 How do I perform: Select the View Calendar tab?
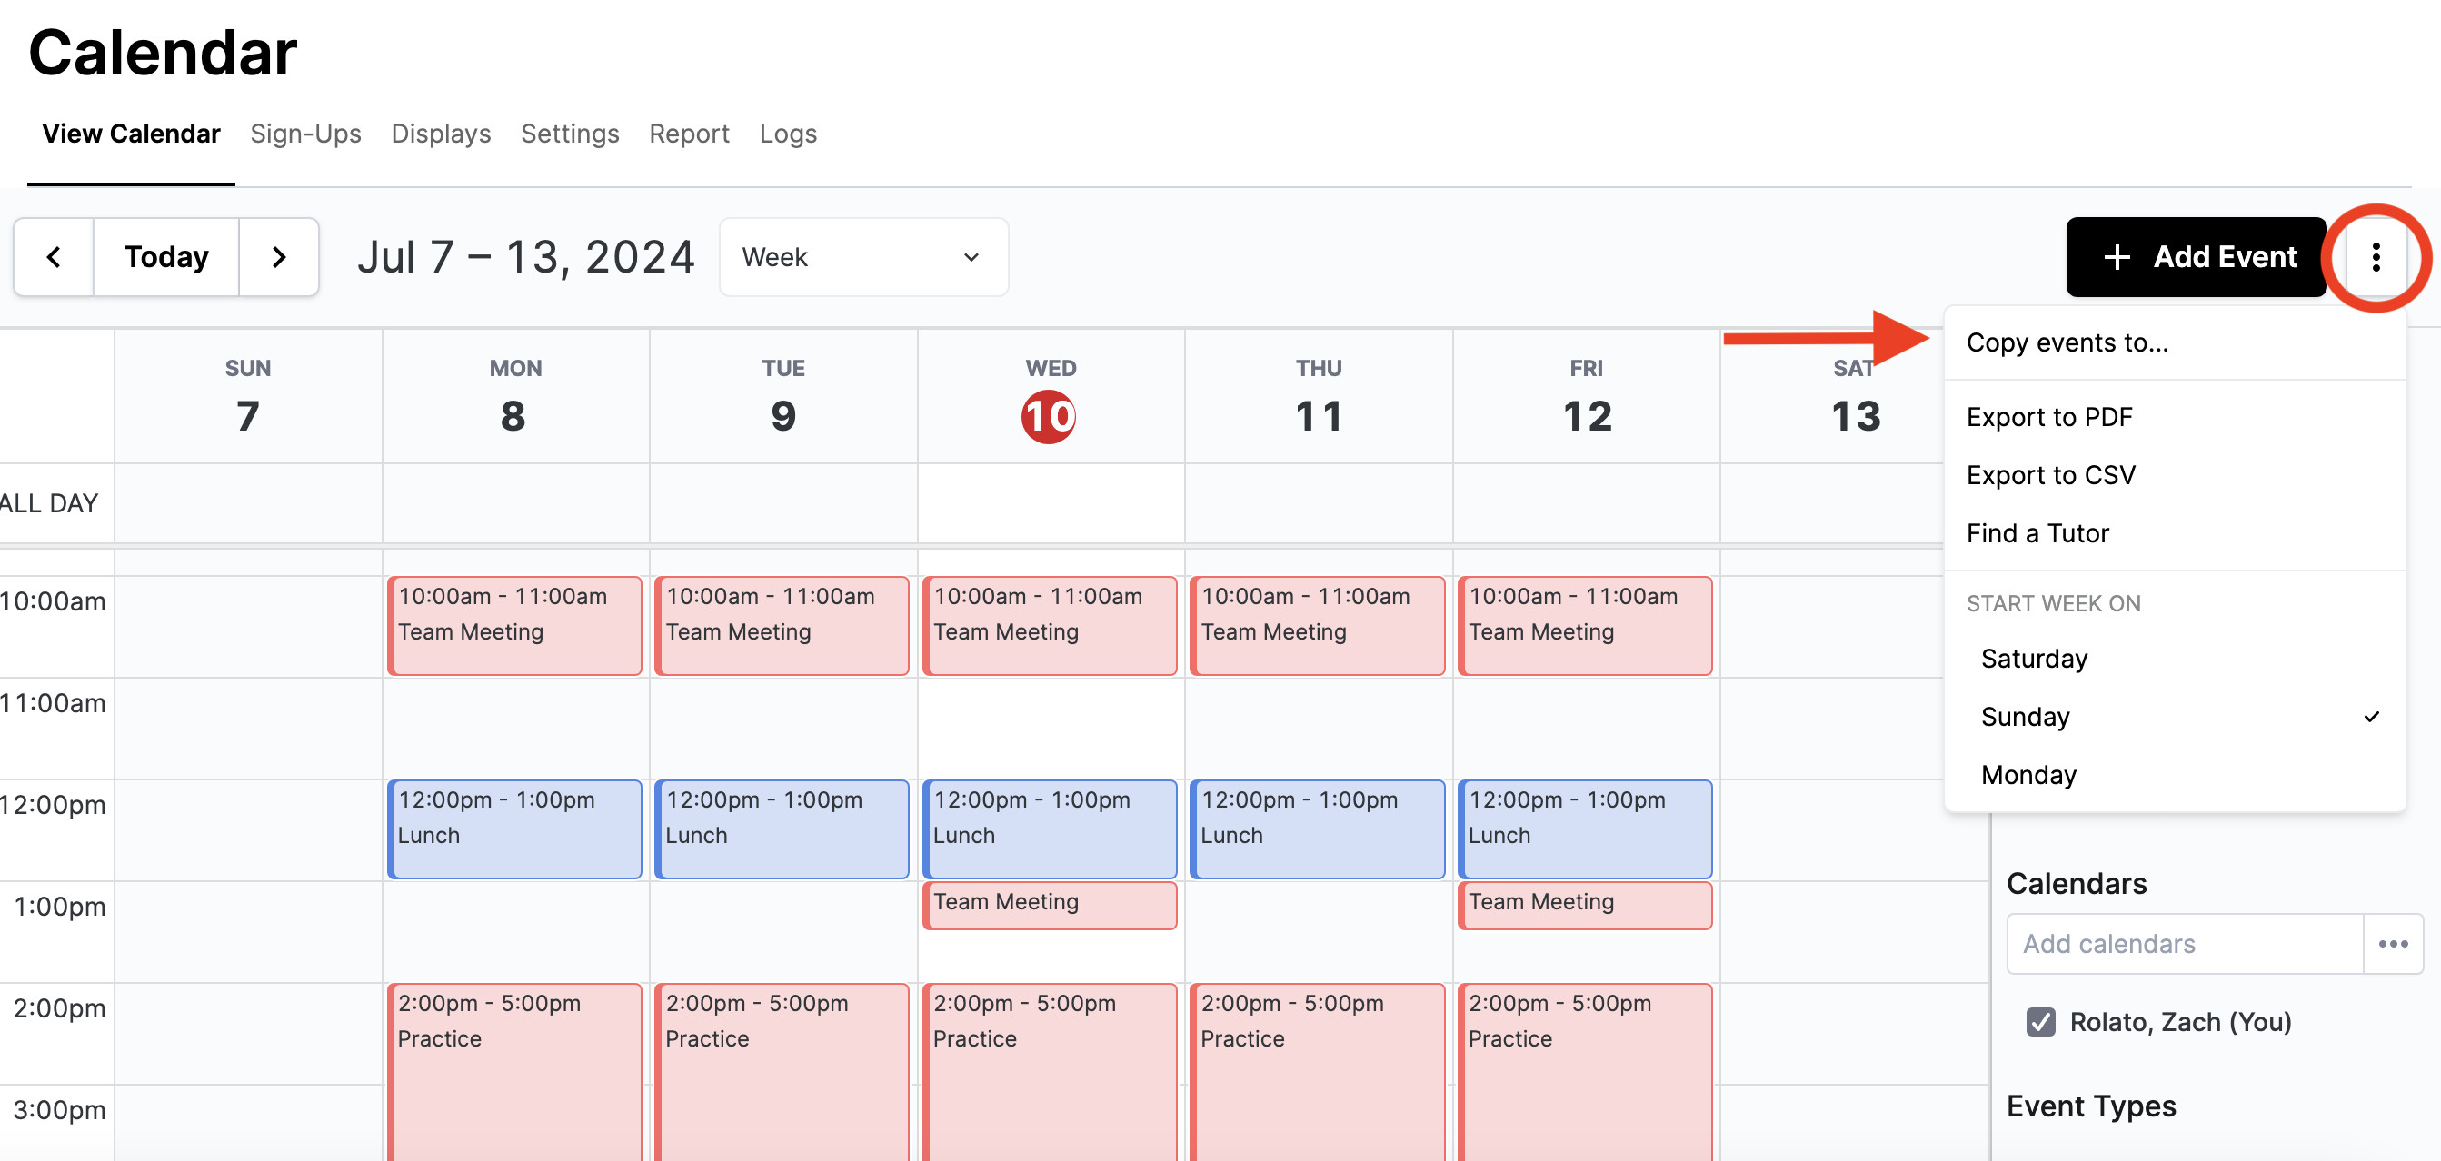click(131, 134)
